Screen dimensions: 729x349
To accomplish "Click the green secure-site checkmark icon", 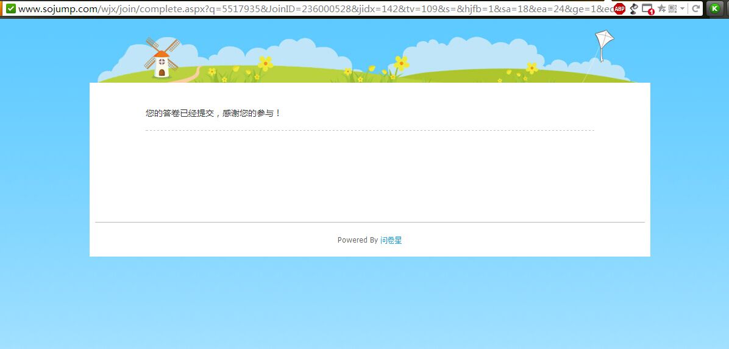I will point(11,9).
